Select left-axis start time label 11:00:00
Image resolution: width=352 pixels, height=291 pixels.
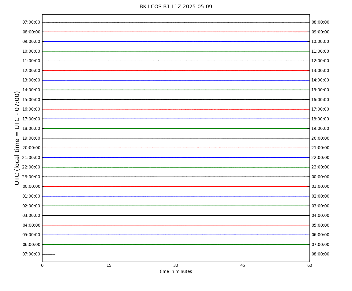pyautogui.click(x=31, y=61)
